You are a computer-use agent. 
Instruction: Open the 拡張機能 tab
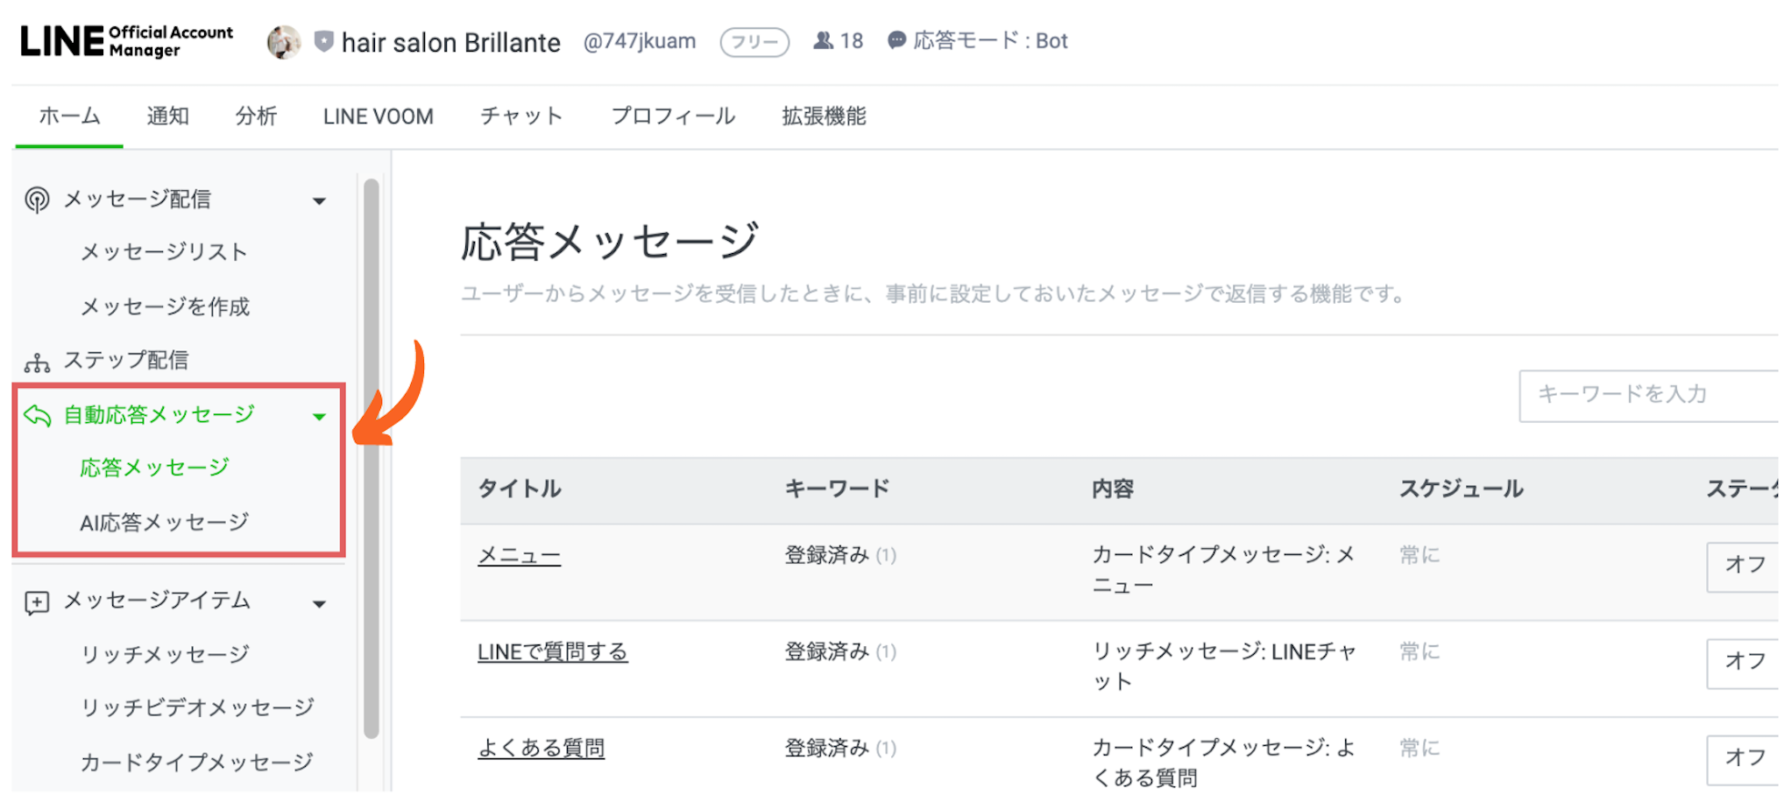point(824,116)
